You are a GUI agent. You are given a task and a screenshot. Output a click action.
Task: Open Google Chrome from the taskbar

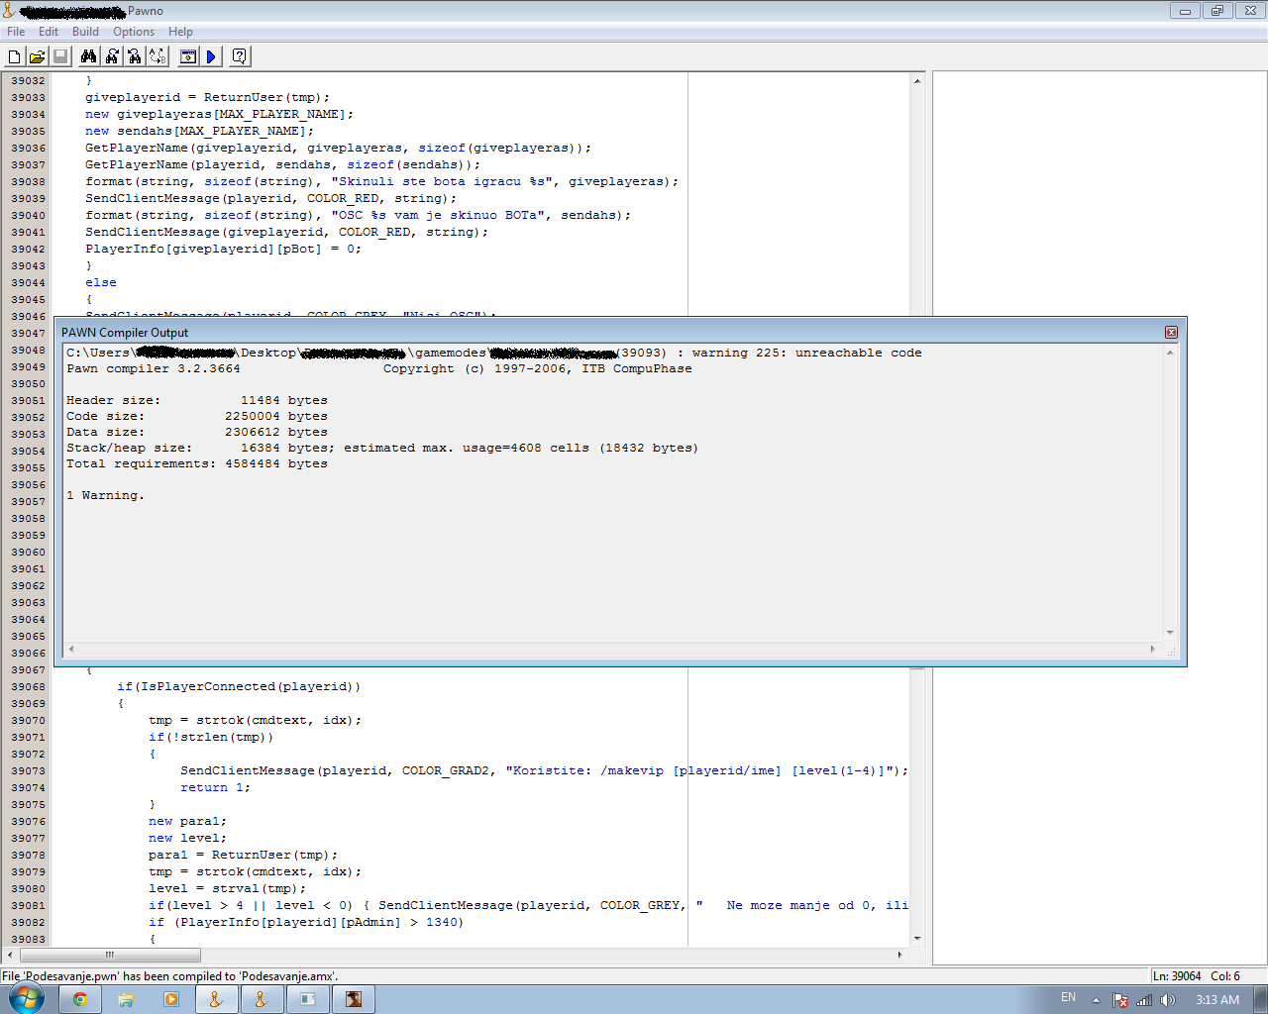79,999
